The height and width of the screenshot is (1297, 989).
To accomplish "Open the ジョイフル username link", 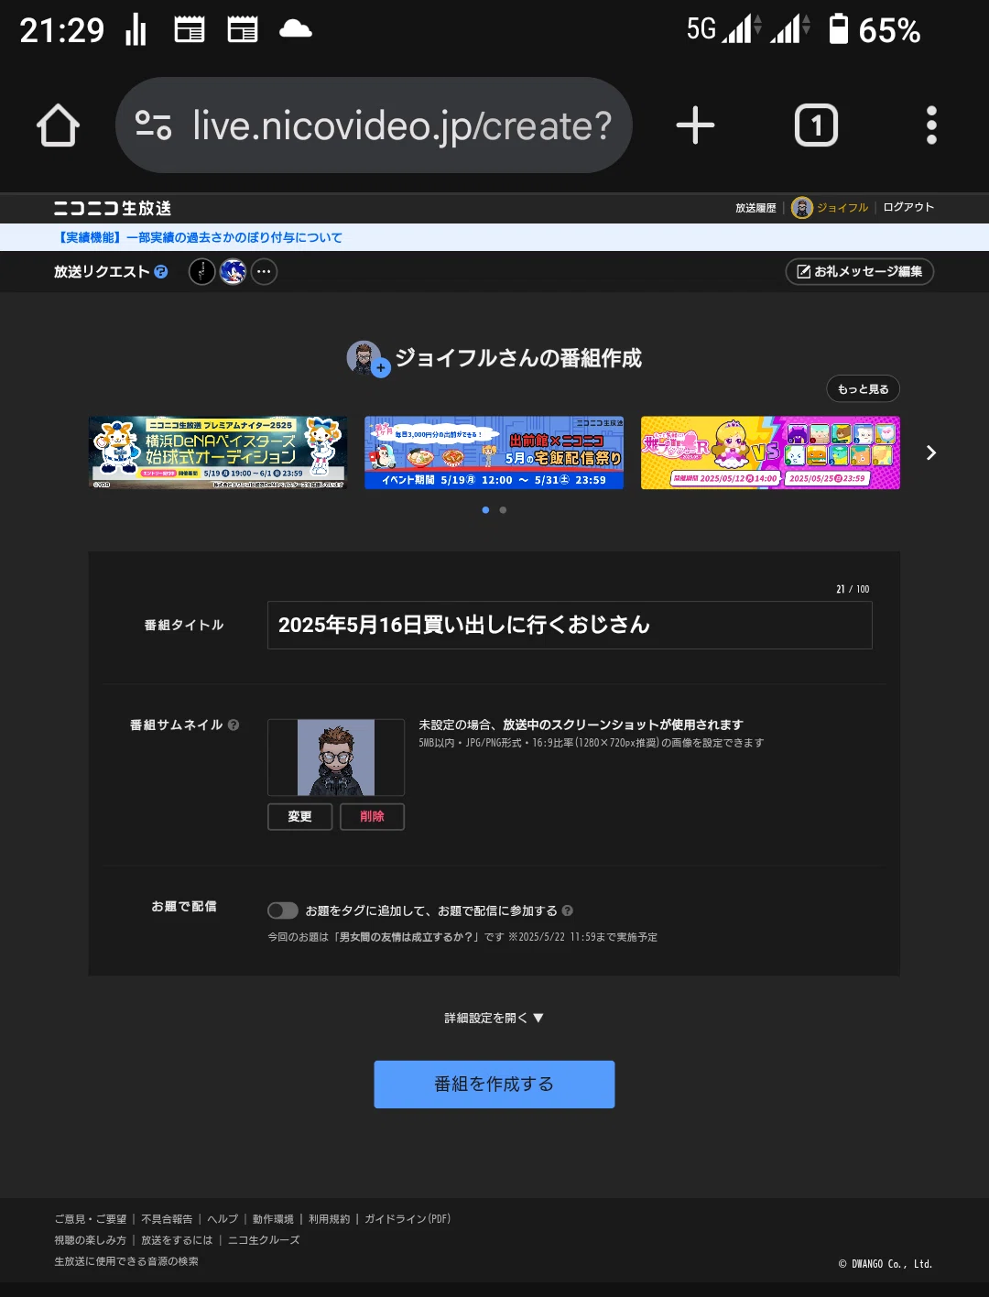I will click(842, 208).
